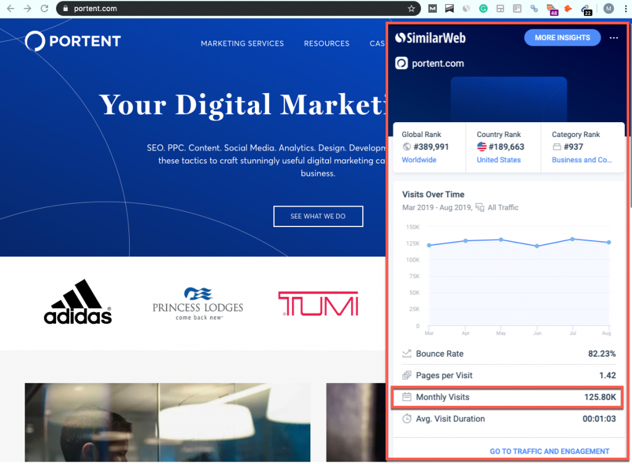
Task: Bookmark this page with the star icon
Action: pyautogui.click(x=411, y=9)
